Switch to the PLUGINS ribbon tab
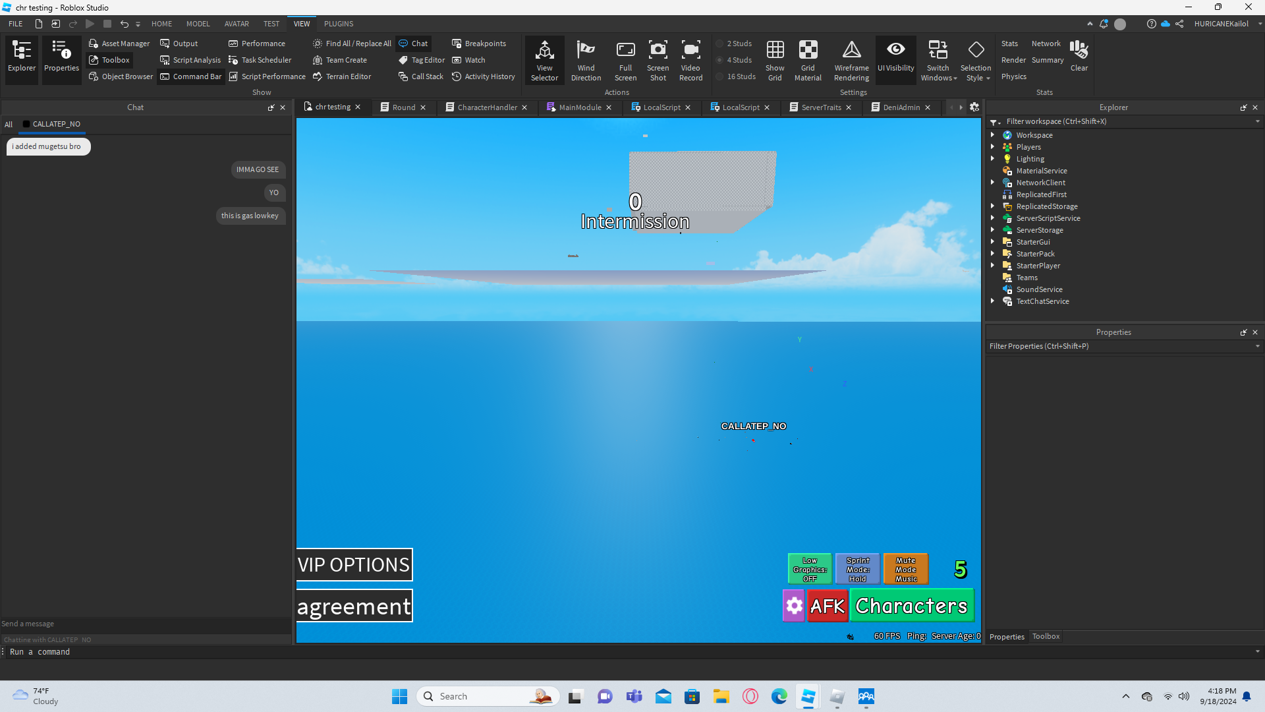 339,24
